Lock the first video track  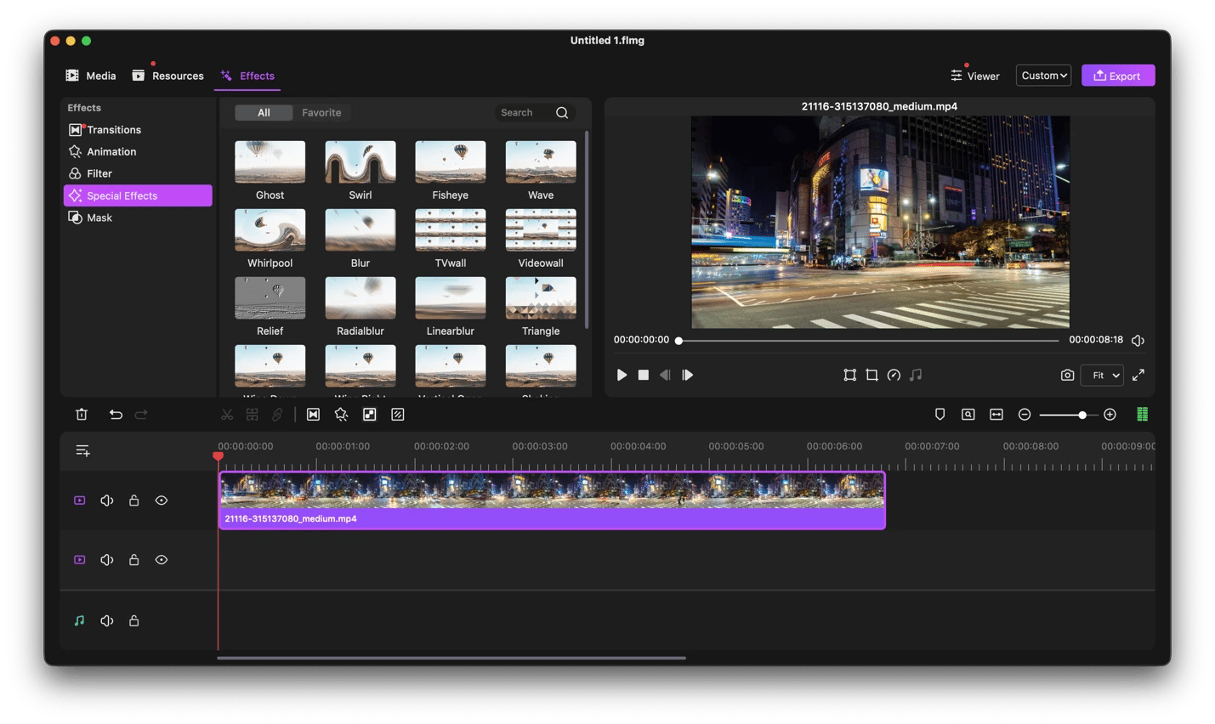[133, 501]
